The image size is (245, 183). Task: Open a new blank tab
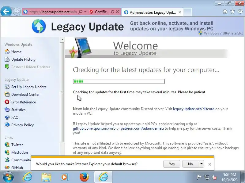click(x=187, y=12)
